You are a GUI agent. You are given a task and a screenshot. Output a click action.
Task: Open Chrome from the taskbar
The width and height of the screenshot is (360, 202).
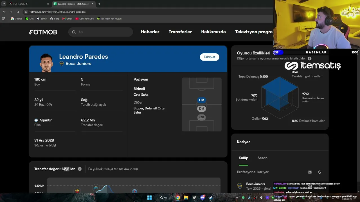coord(178,198)
